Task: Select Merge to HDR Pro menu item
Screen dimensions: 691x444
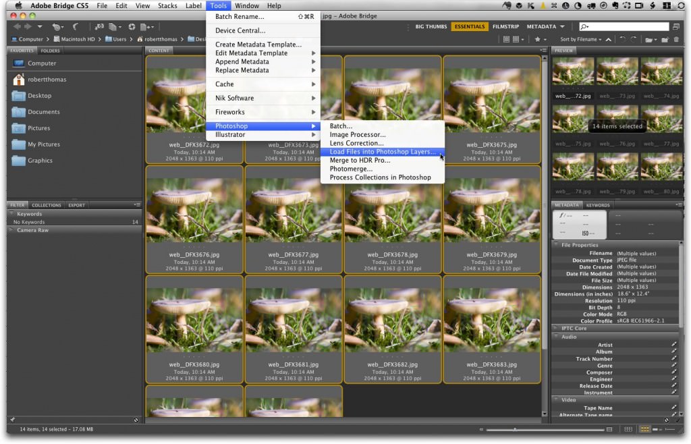Action: pyautogui.click(x=383, y=161)
